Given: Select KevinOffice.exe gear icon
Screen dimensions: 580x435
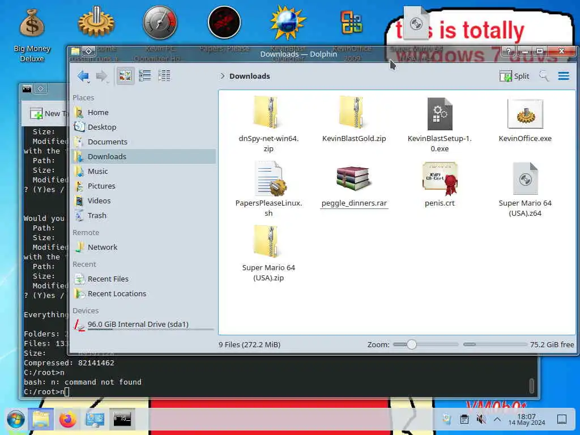Looking at the screenshot, I should (525, 113).
